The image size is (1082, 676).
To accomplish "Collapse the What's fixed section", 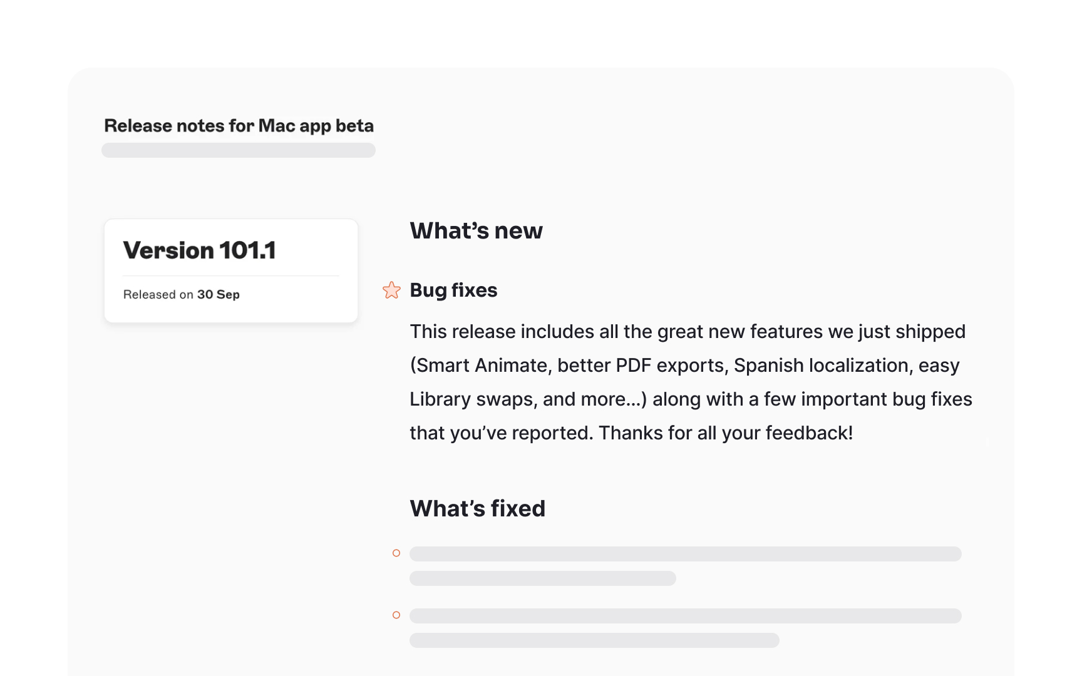I will click(477, 508).
